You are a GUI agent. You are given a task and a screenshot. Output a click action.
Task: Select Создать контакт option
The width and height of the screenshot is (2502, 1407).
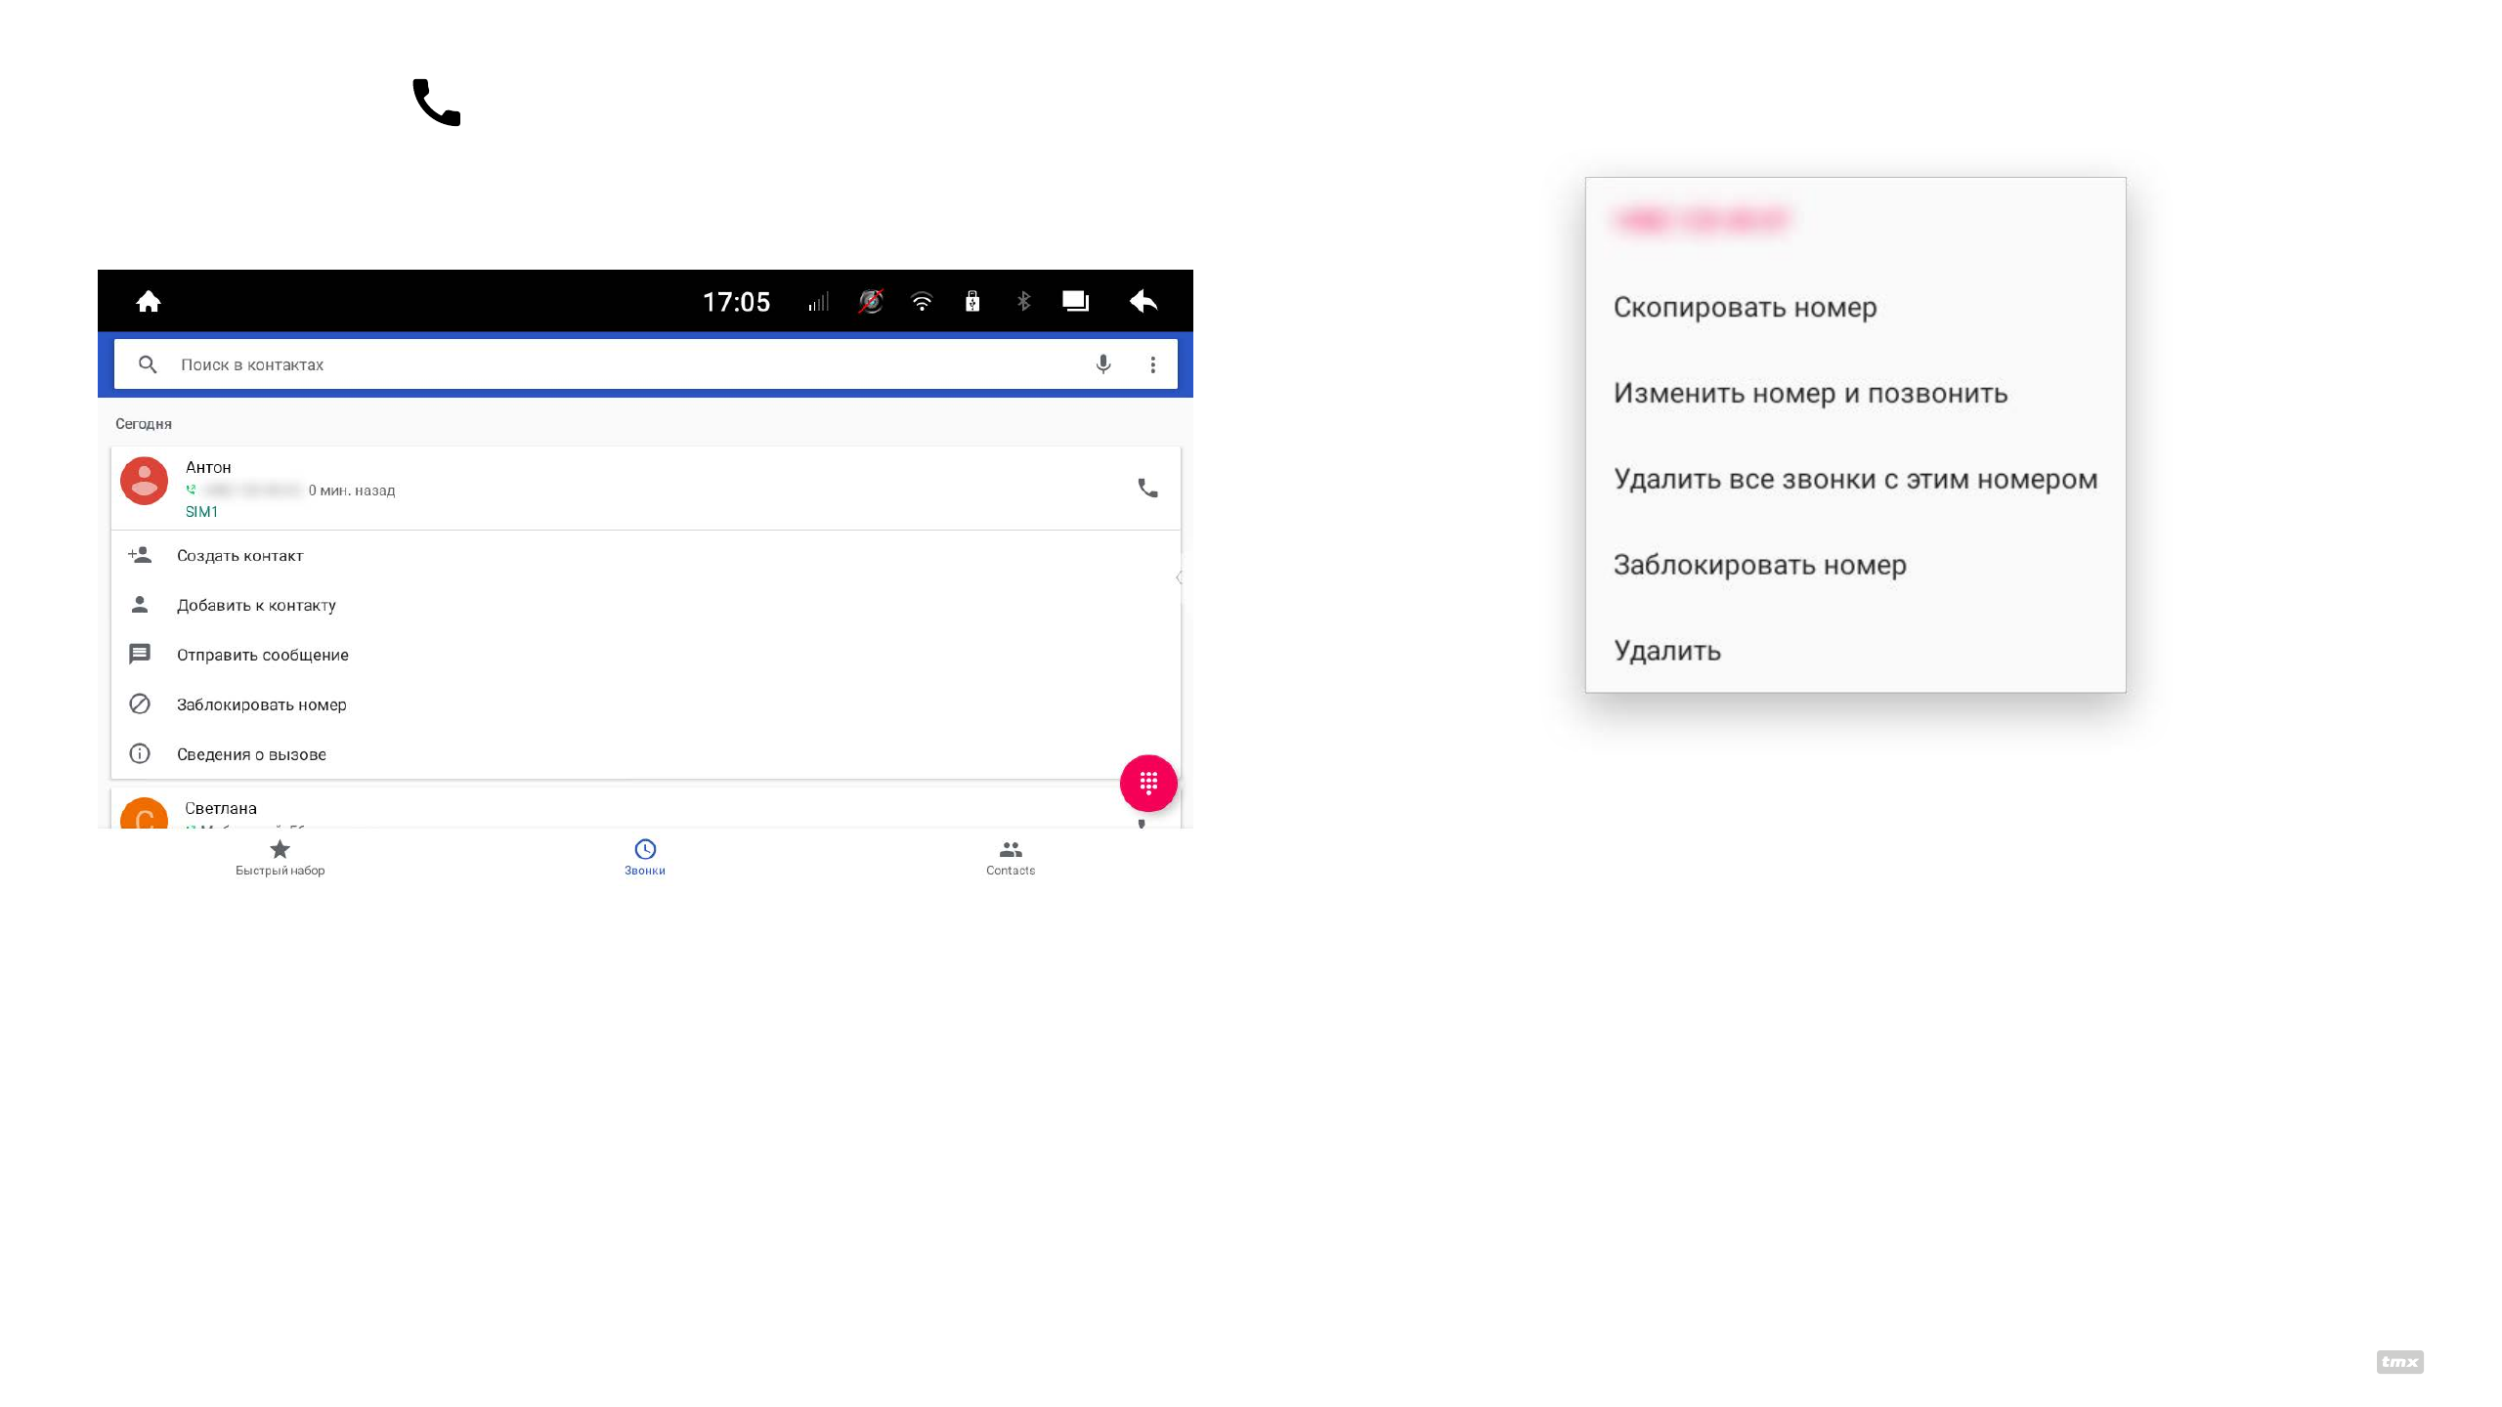point(240,556)
